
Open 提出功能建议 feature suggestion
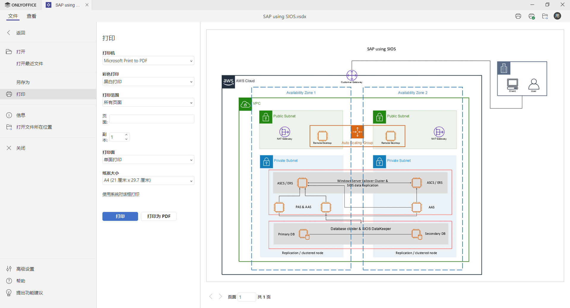pyautogui.click(x=29, y=293)
